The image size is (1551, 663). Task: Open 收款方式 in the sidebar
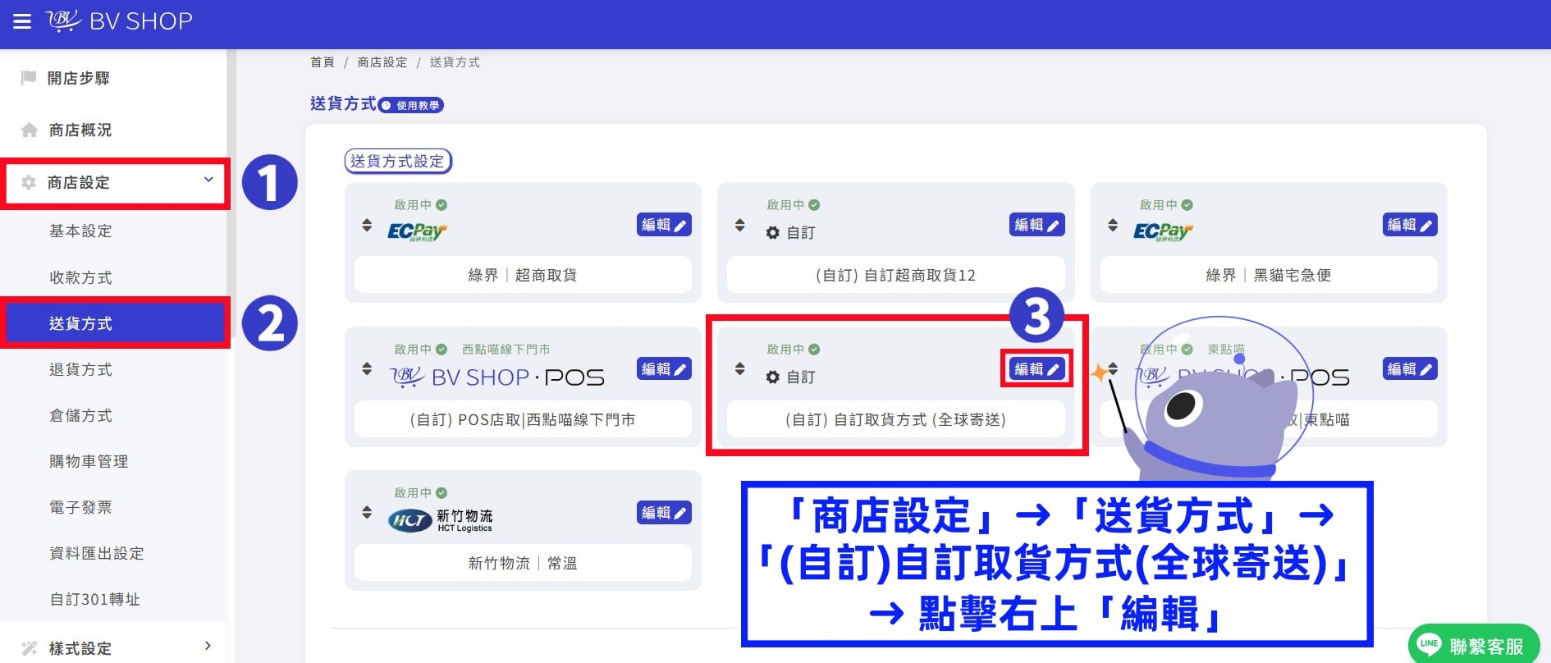(x=80, y=277)
